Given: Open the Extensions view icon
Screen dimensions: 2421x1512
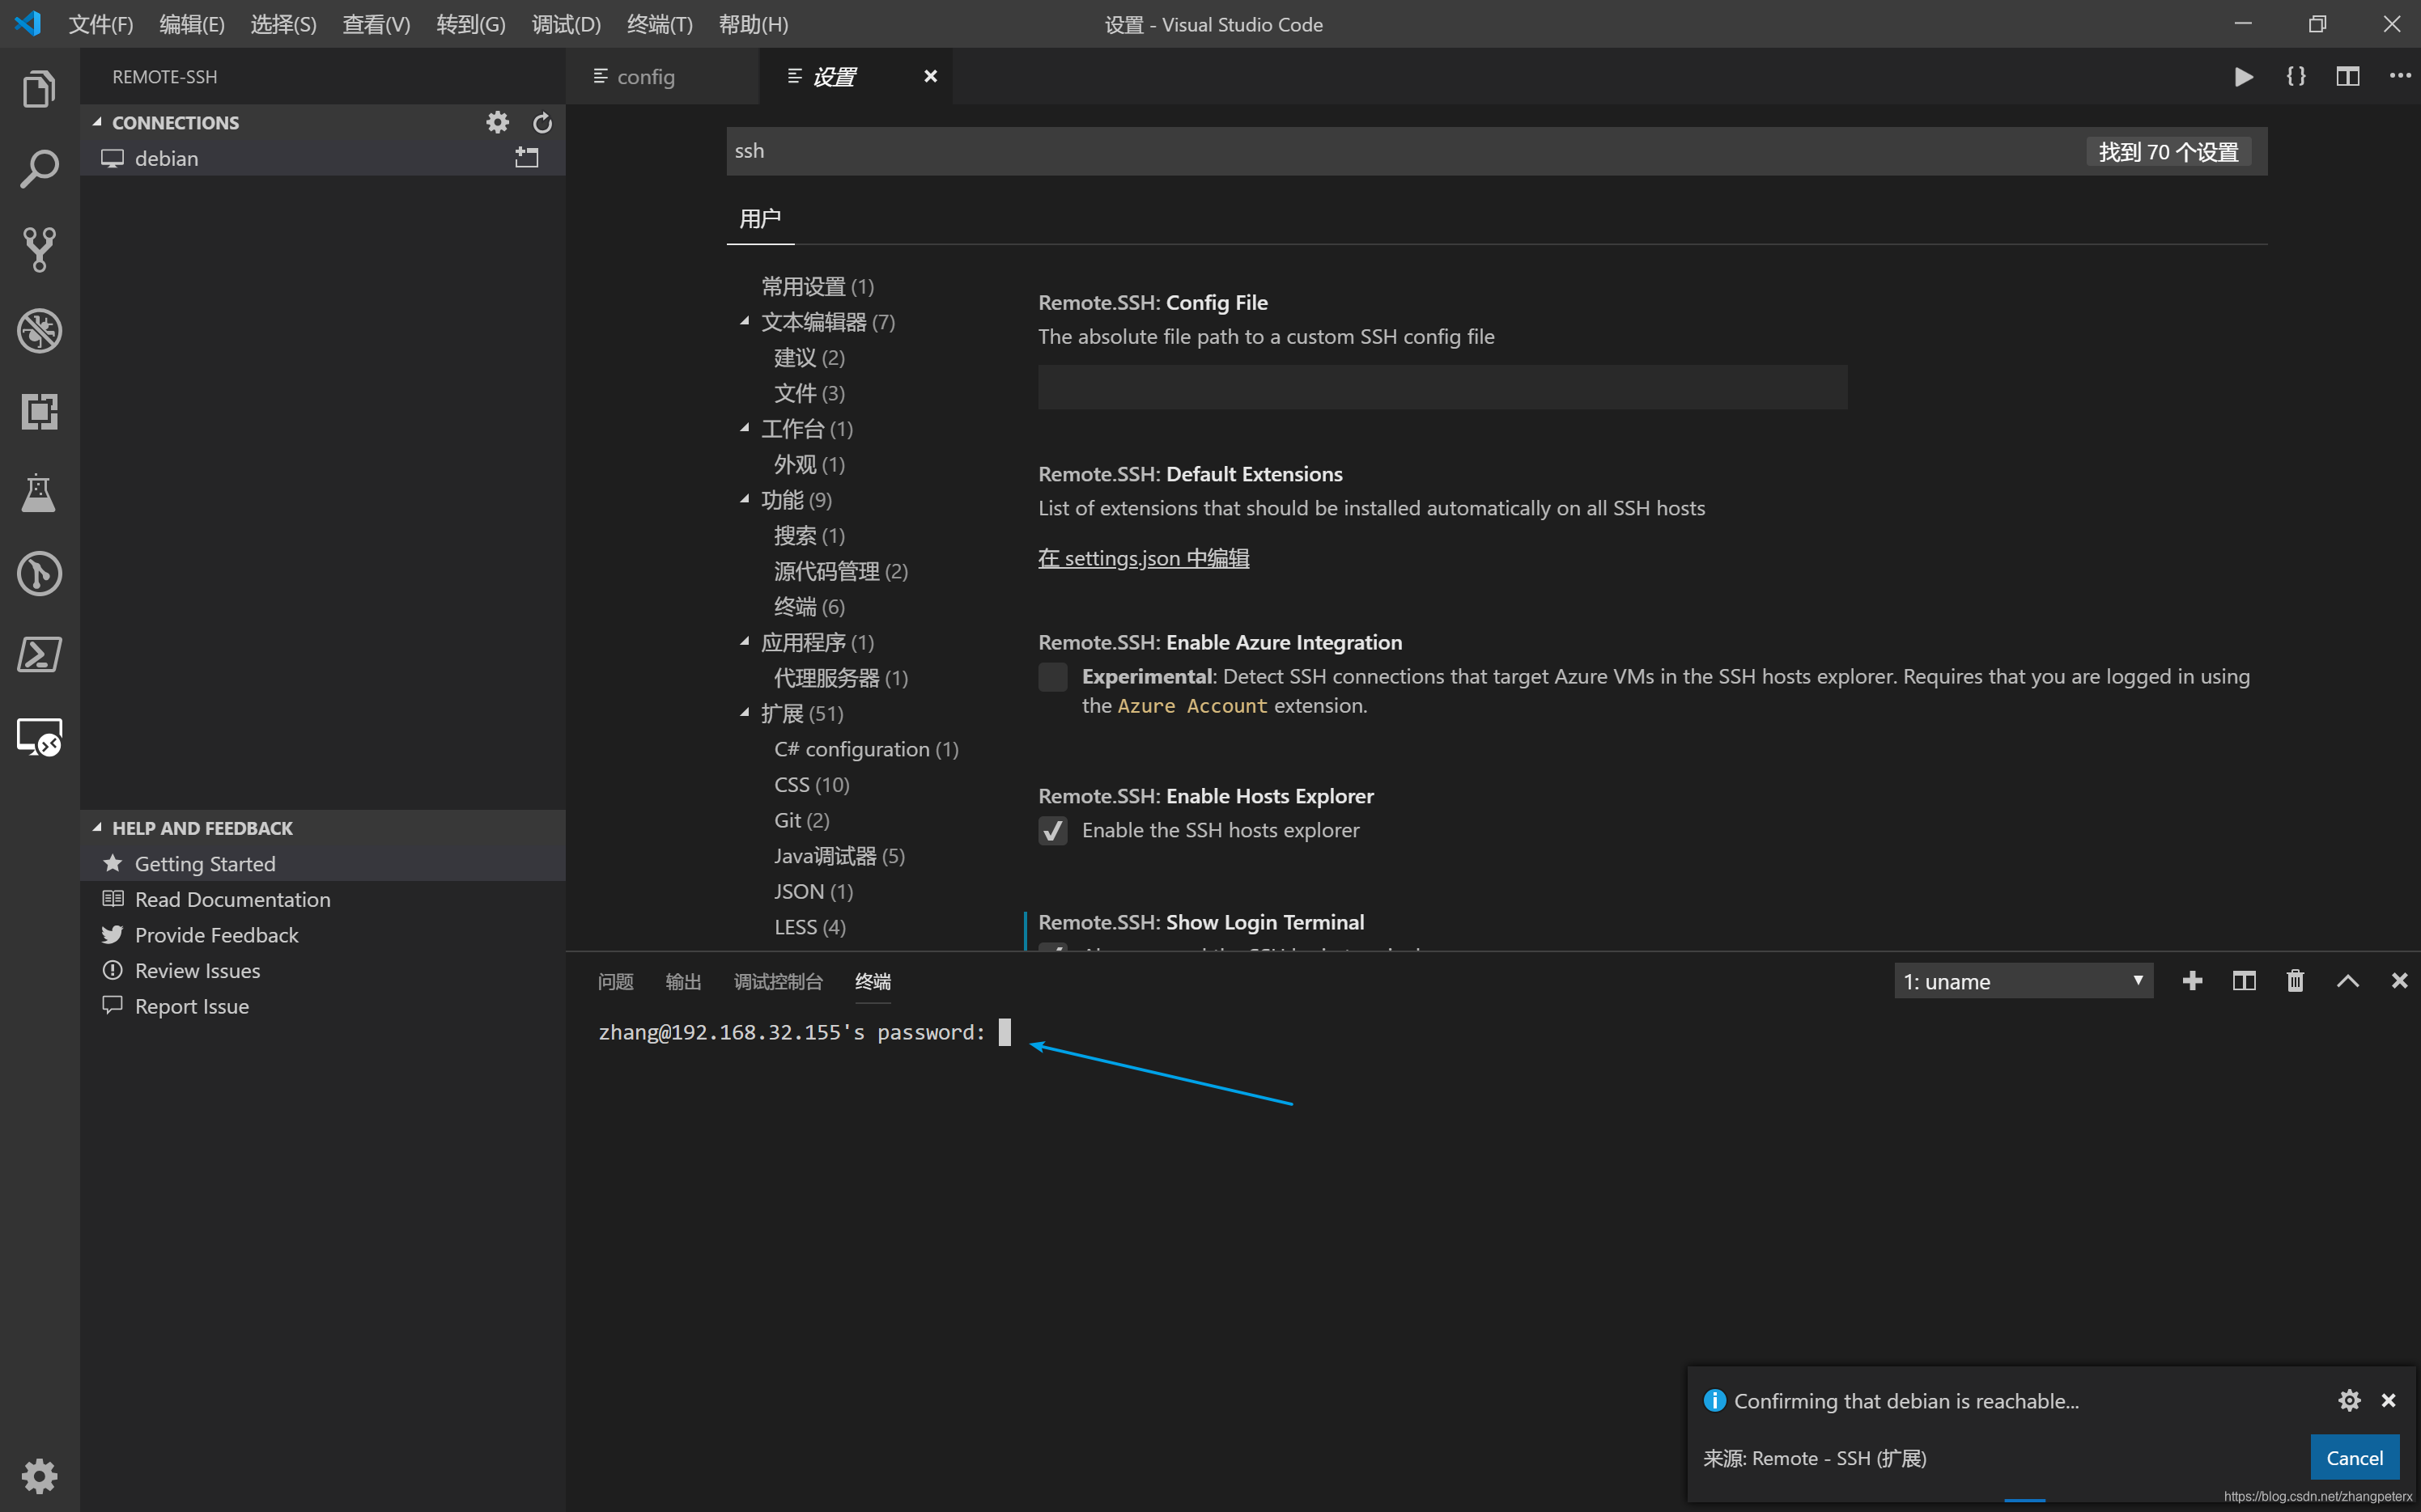Looking at the screenshot, I should point(39,411).
